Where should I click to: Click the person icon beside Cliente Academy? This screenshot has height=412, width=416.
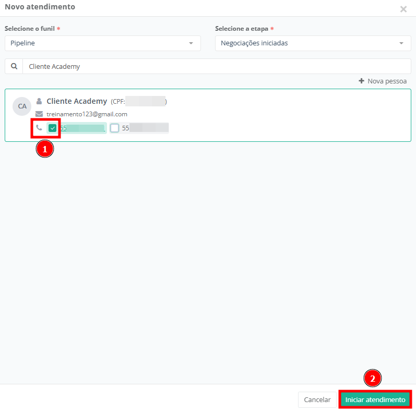(x=39, y=101)
